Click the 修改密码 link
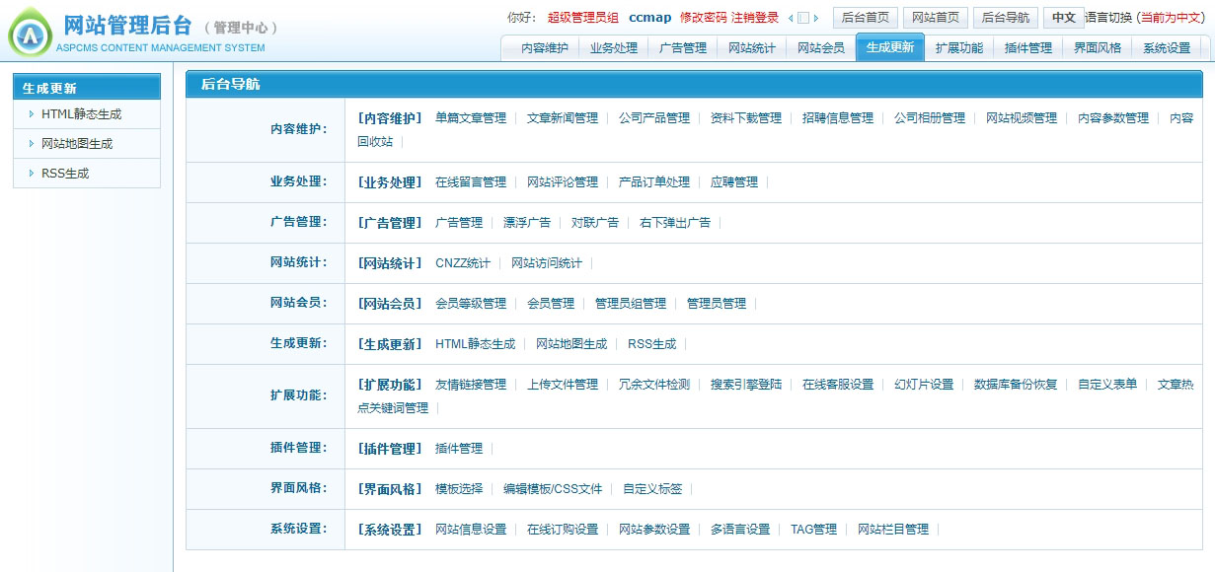The image size is (1215, 572). [703, 18]
